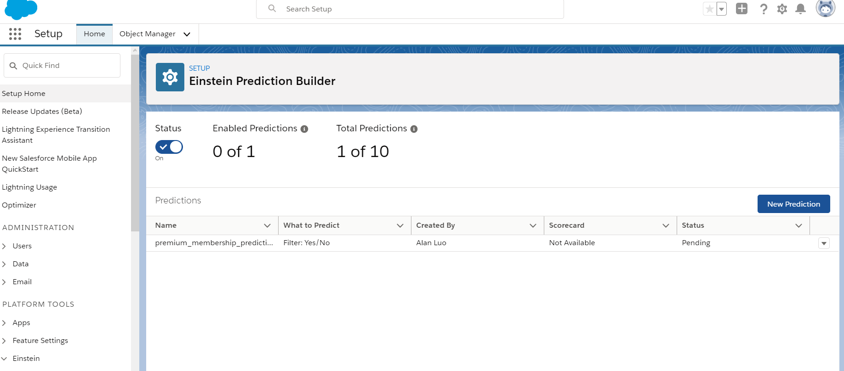Click the Not Available scorecard cell

click(x=572, y=243)
